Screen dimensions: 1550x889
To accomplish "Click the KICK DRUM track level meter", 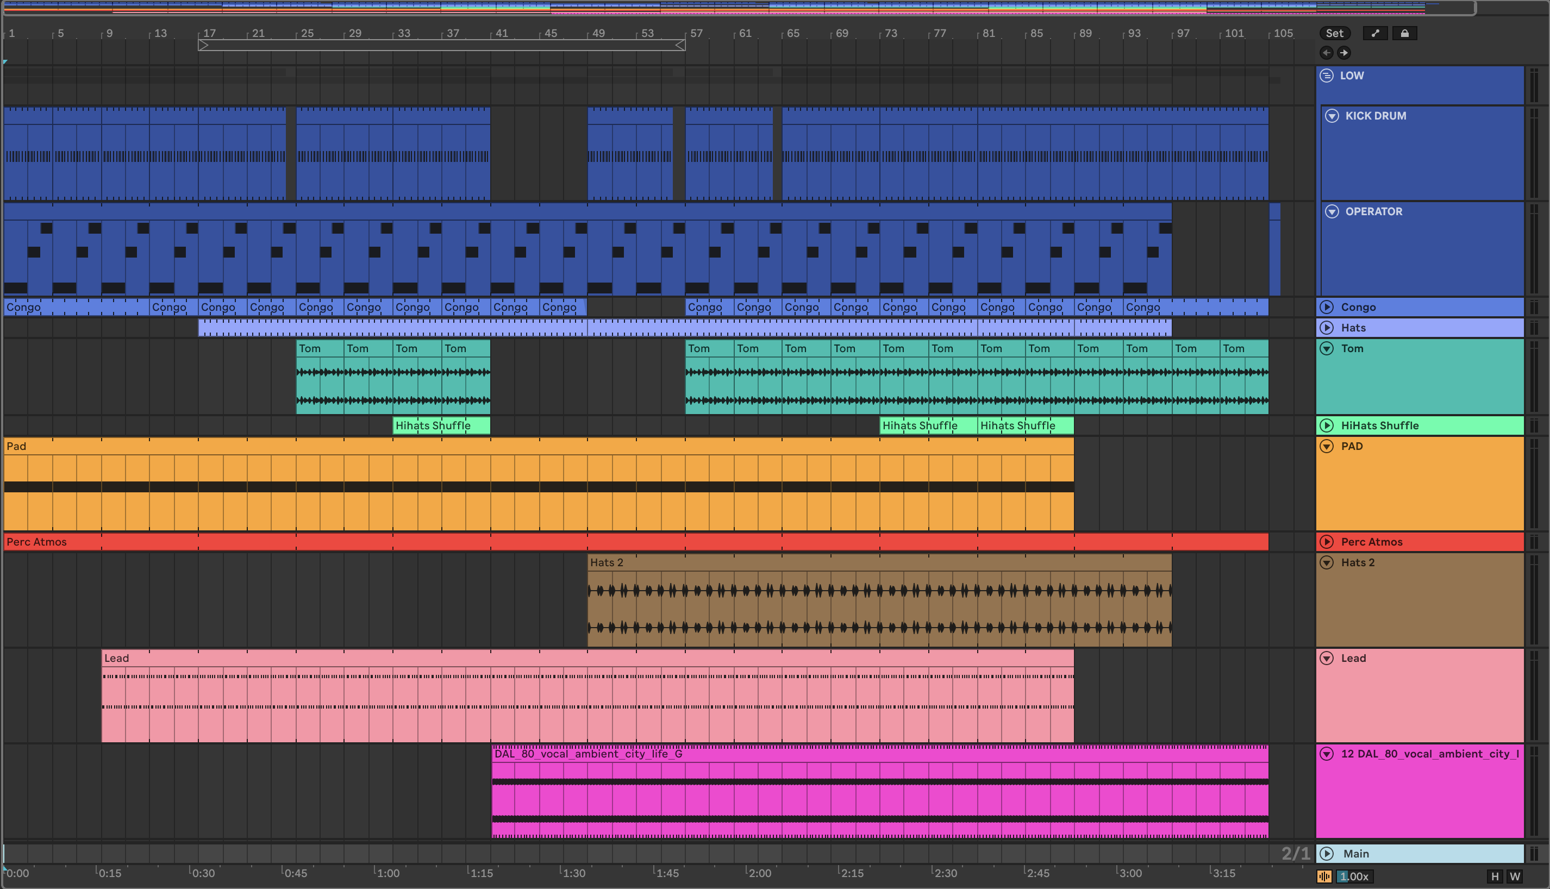I will (x=1534, y=153).
